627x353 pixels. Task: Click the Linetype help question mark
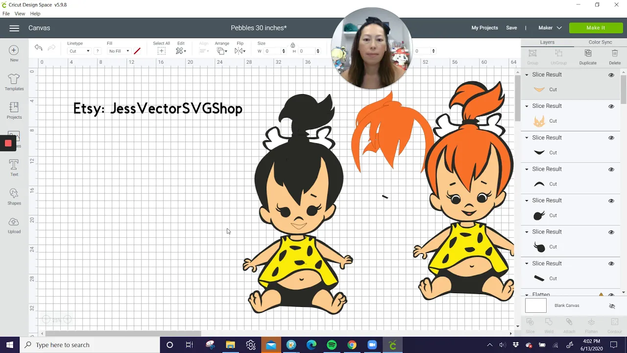(97, 51)
